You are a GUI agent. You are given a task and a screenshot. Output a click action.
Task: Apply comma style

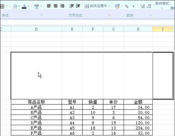[x=133, y=6]
